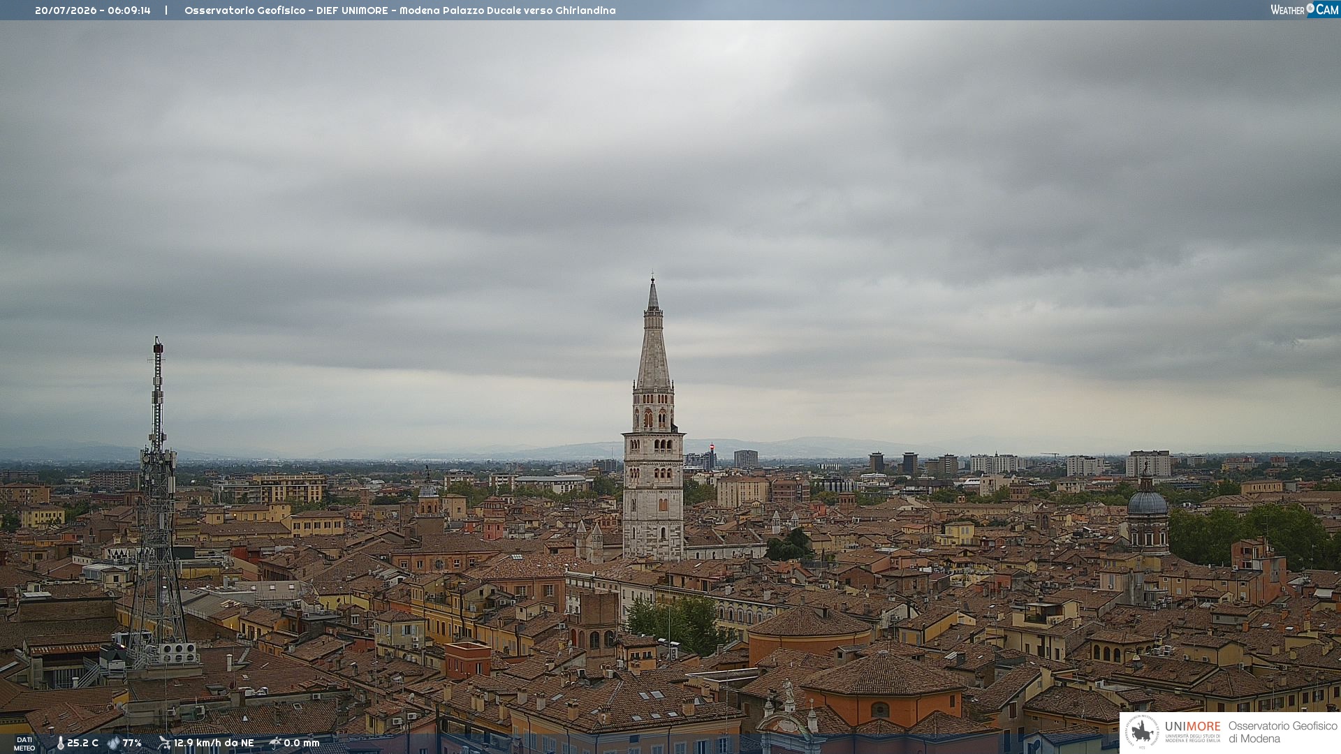Click the rainfall icon beside 0.0 mm
Viewport: 1341px width, 754px height.
(274, 744)
